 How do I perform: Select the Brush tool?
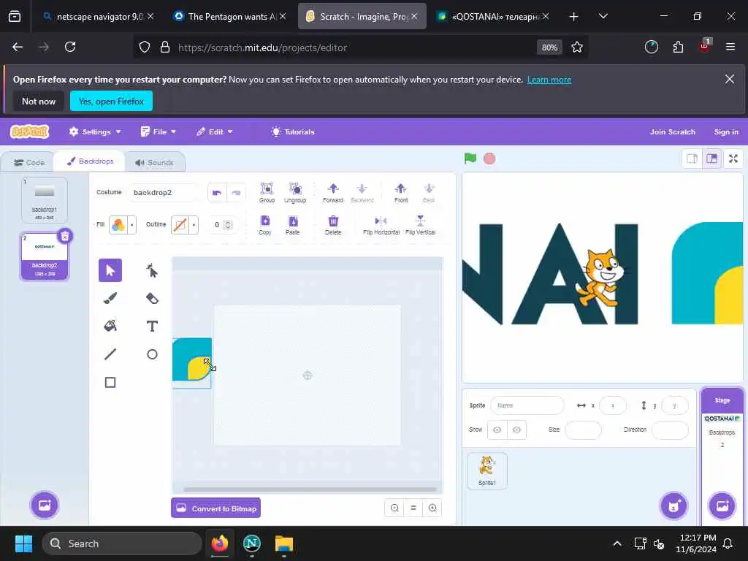(x=110, y=298)
